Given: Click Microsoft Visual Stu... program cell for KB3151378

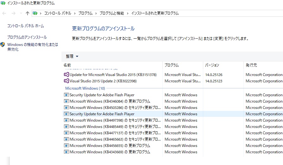Looking at the screenshot, I should tap(182, 74).
